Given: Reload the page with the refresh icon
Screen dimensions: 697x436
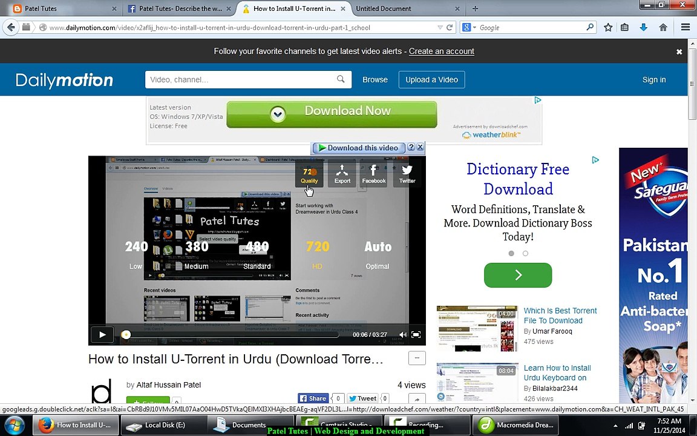Looking at the screenshot, I should 450,27.
